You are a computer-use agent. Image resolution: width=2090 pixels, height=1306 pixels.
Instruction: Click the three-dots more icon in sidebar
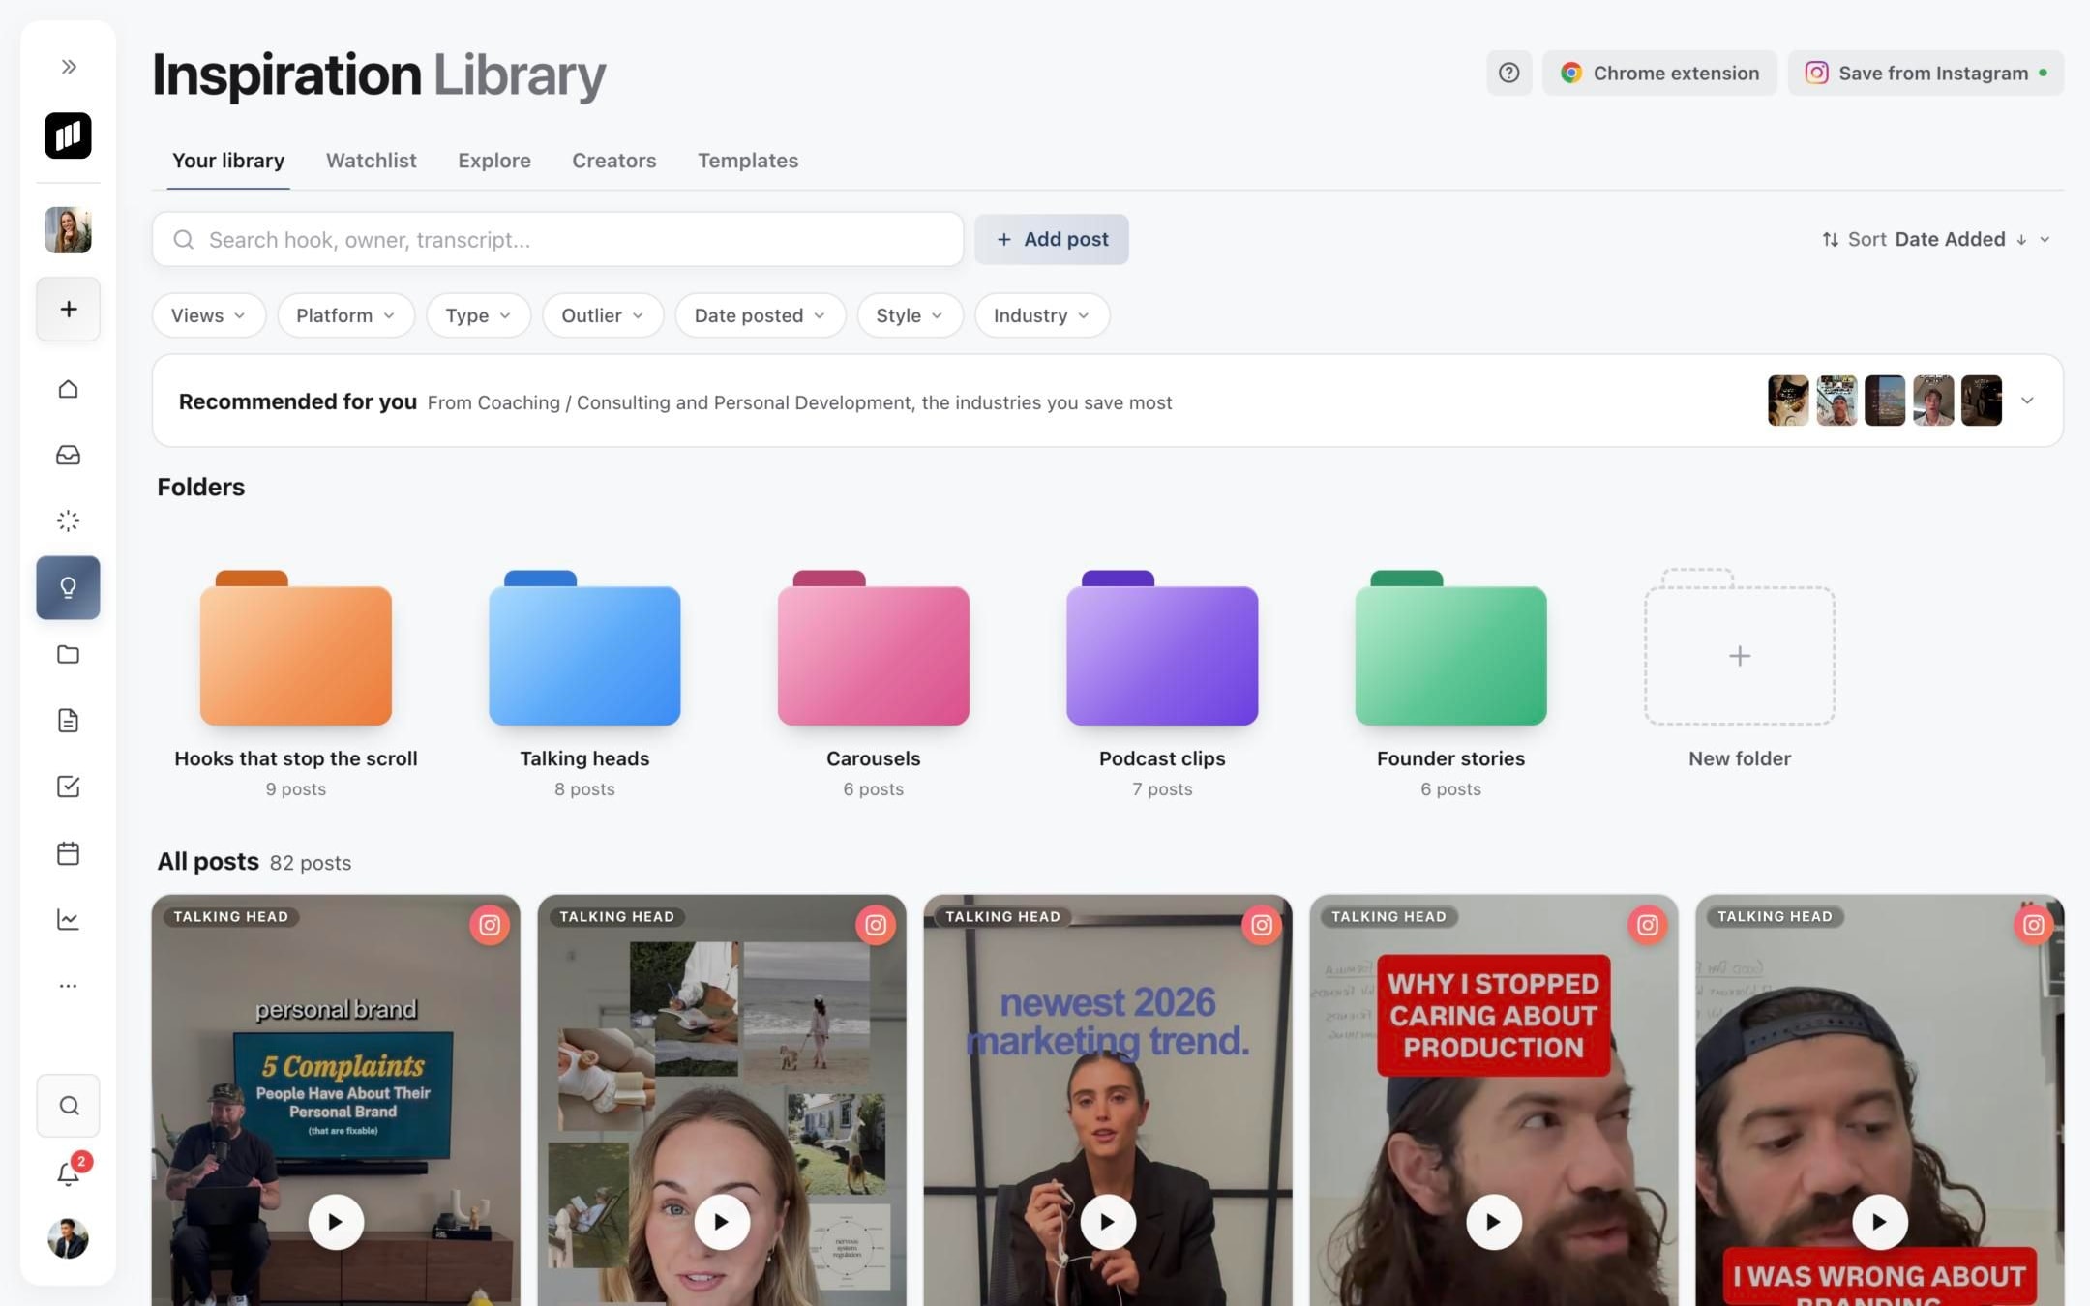coord(68,986)
